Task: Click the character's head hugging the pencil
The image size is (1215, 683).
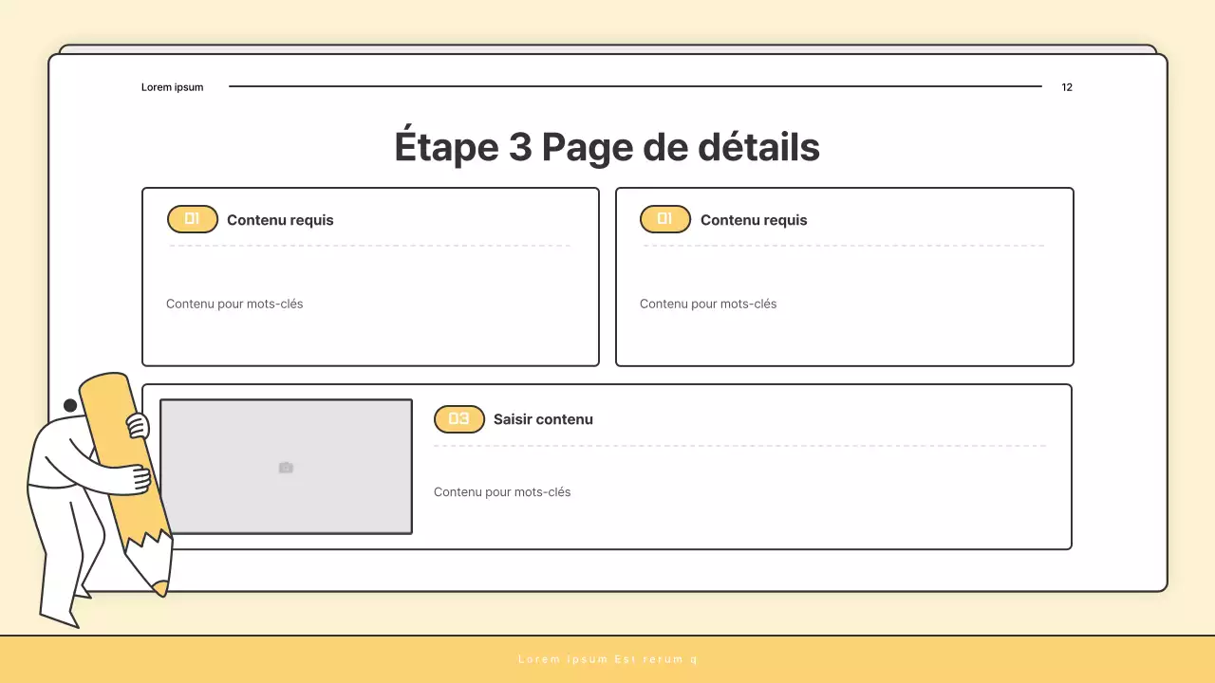Action: coord(70,406)
